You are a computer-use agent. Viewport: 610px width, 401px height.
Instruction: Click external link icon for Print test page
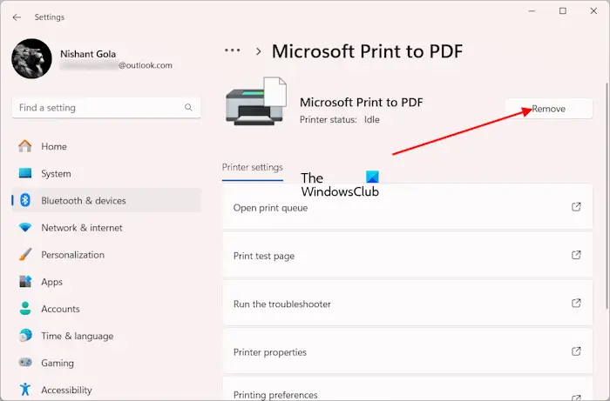(576, 255)
